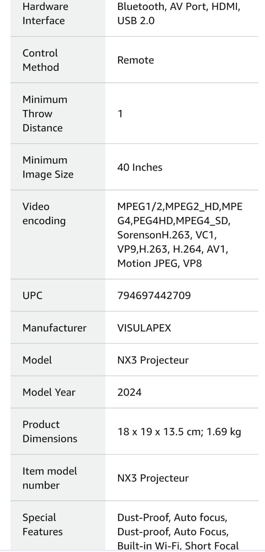Select the Minimum Throw Distance label
Viewport: 265px width, 552px height.
(x=45, y=114)
